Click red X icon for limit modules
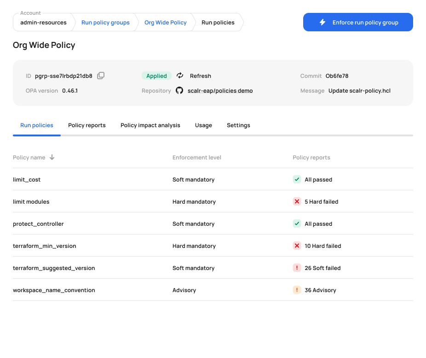 pyautogui.click(x=297, y=201)
